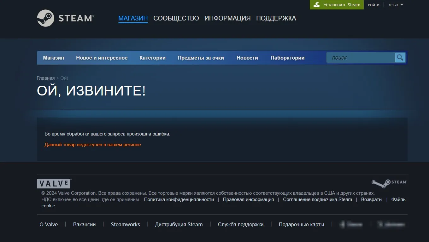Click the Steam logo in header
429x242 pixels.
(x=65, y=18)
